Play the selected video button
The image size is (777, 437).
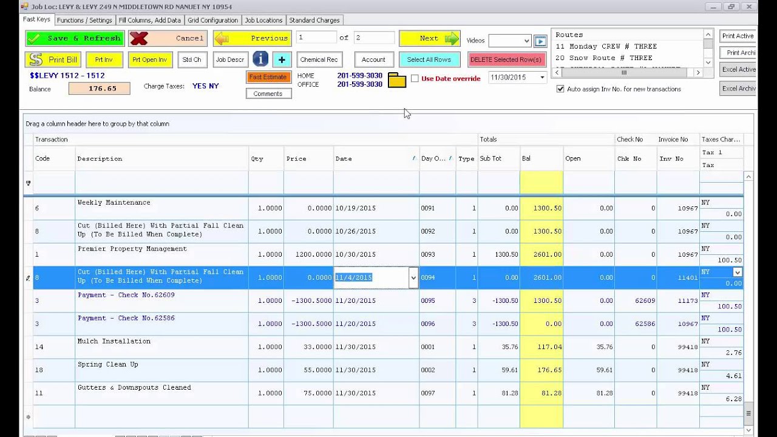click(540, 41)
